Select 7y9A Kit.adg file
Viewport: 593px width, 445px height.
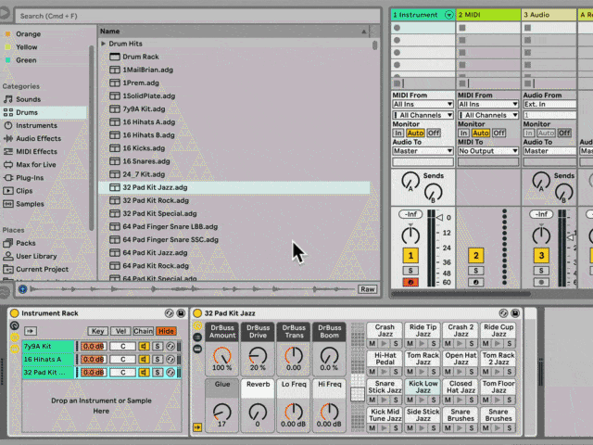144,108
